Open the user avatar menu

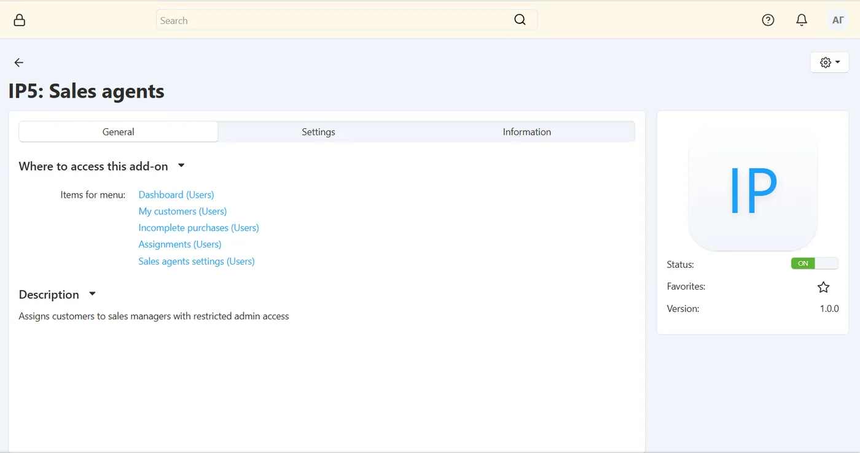pyautogui.click(x=838, y=20)
